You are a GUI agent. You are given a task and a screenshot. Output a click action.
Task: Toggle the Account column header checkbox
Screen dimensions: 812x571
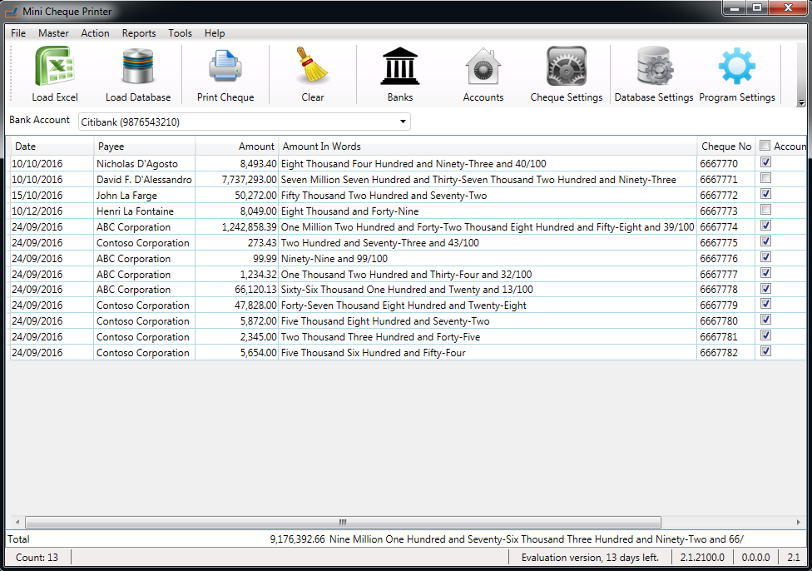click(765, 146)
